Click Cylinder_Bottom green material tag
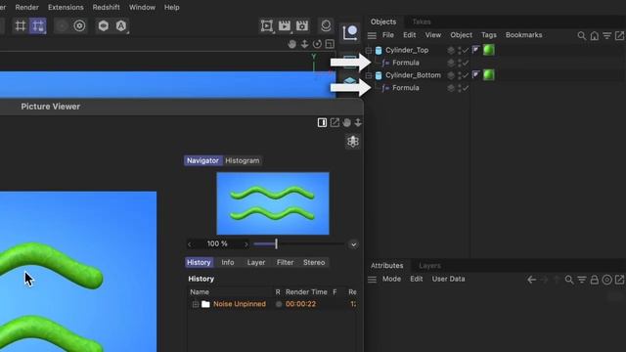The width and height of the screenshot is (626, 352). click(x=489, y=75)
